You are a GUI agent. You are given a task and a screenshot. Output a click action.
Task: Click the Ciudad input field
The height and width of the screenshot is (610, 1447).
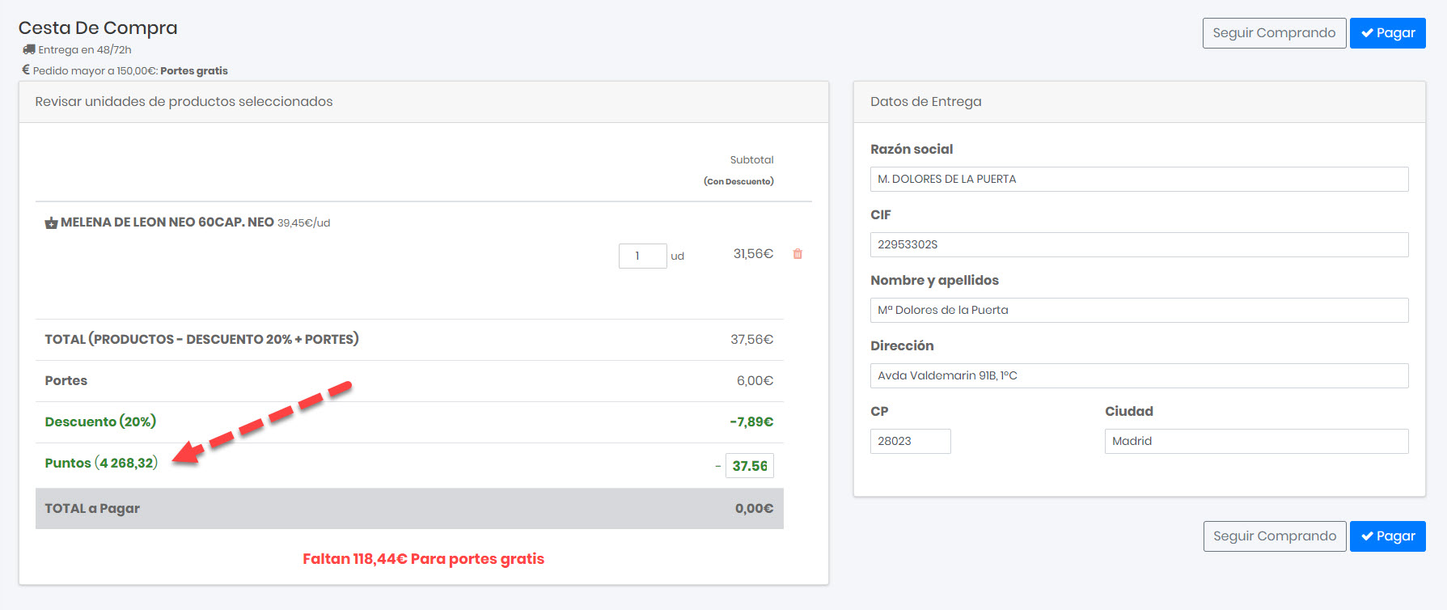pos(1256,441)
